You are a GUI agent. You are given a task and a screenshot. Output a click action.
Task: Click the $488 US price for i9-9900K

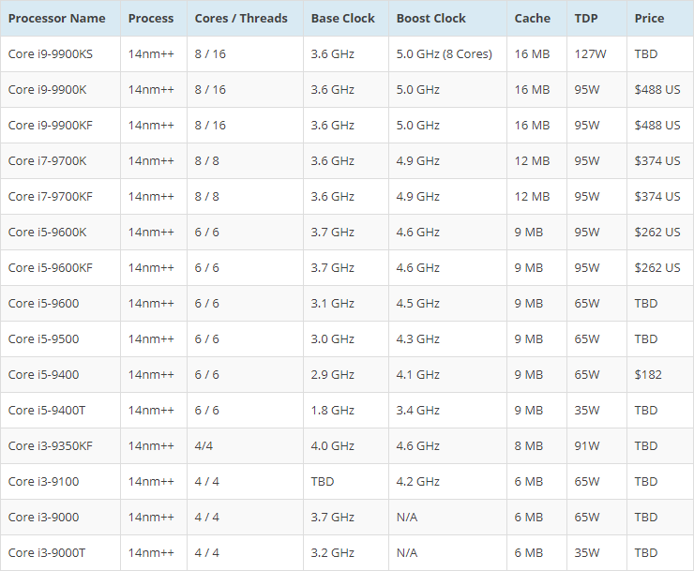[x=657, y=89]
